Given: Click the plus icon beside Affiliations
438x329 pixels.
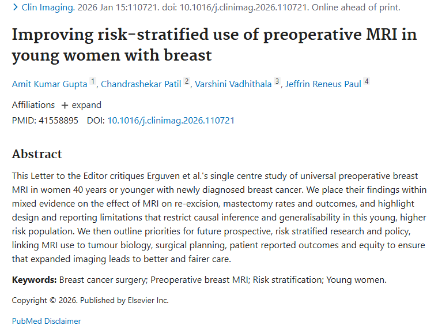Looking at the screenshot, I should (x=65, y=106).
